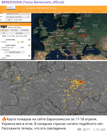This screenshot has height=131, width=107.
Task: Collapse the Rapid Damage Assessment panel header
Action: click(16, 24)
